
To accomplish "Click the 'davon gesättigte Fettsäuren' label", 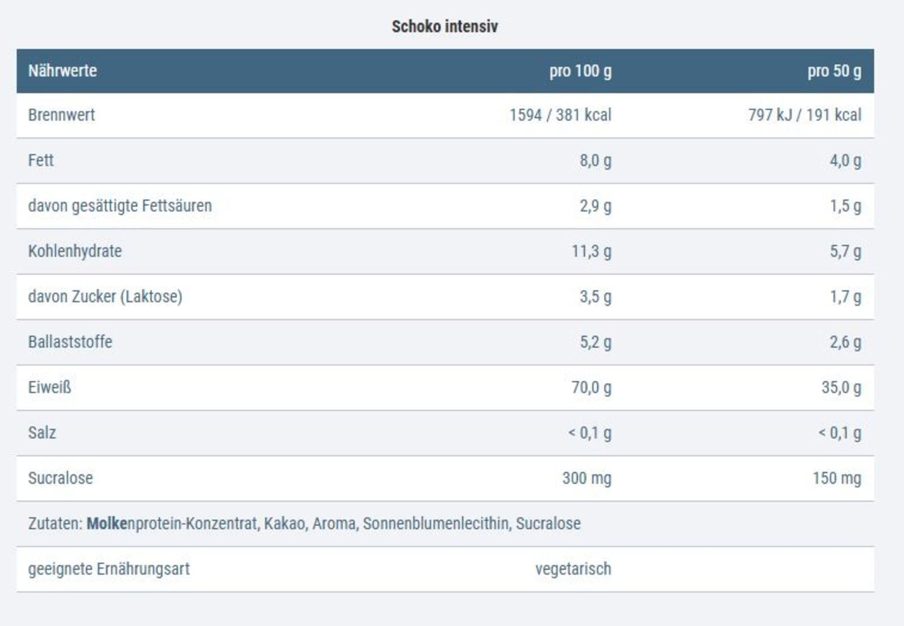I will click(120, 205).
